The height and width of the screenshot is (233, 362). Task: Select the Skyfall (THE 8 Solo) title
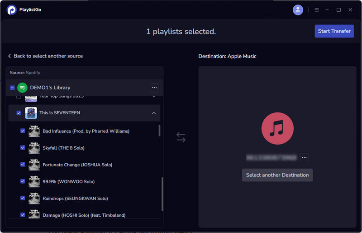[x=63, y=148]
